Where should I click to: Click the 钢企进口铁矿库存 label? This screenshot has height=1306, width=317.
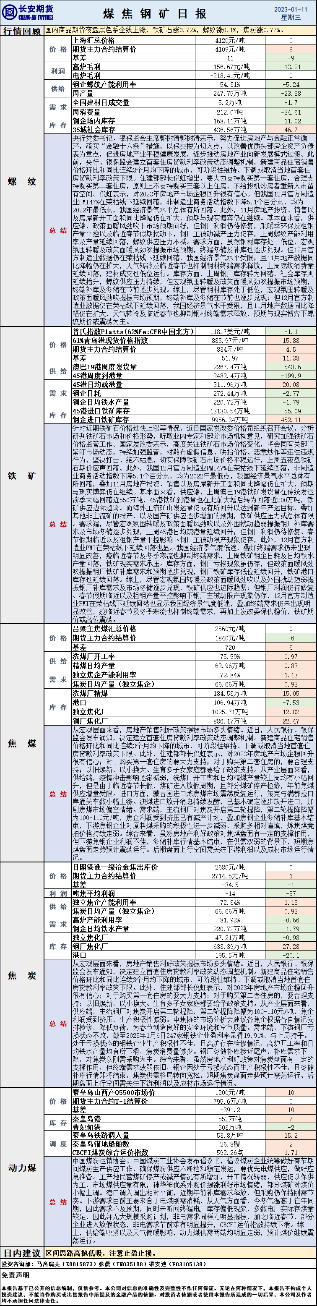click(101, 420)
